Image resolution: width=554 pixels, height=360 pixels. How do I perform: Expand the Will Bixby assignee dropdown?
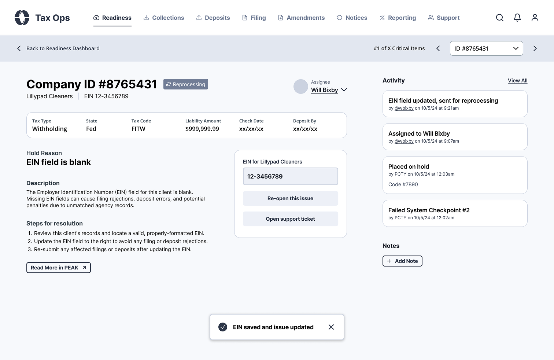(x=344, y=90)
